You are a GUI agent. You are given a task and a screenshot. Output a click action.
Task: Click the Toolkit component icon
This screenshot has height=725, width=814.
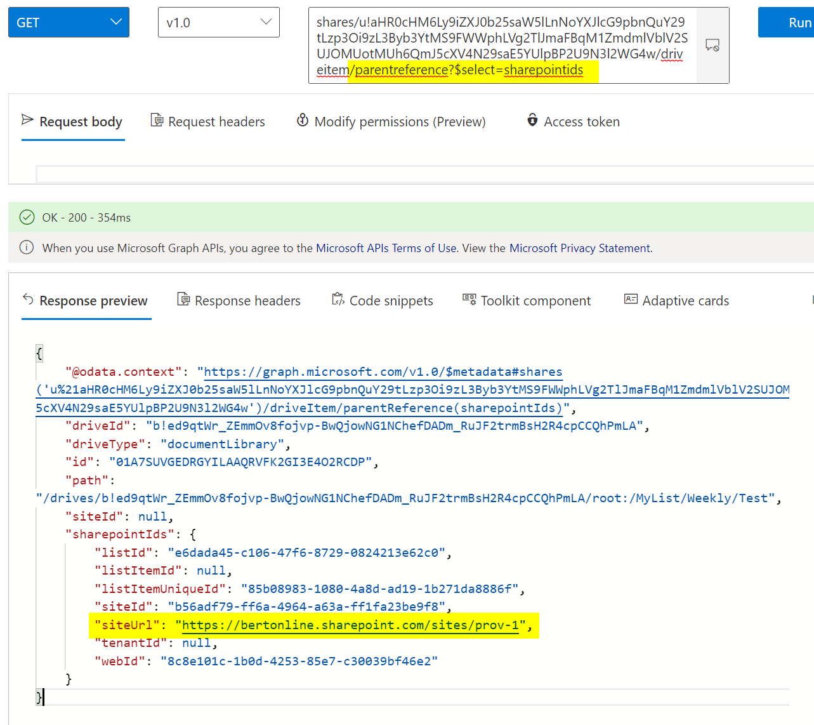(469, 299)
